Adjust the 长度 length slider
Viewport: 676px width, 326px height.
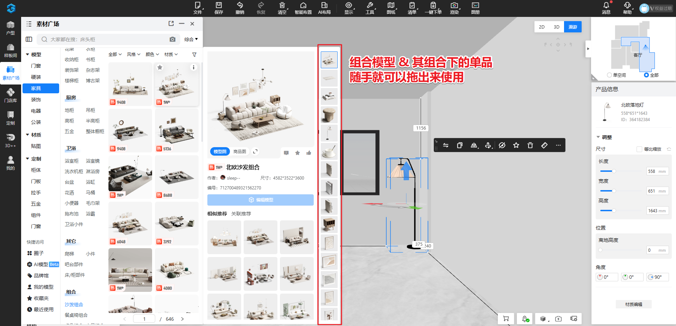[614, 171]
